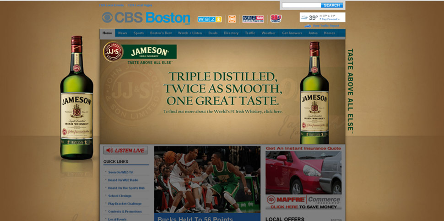This screenshot has height=221, width=444.
Task: Click the left Jameson bottle image
Action: pos(76,97)
